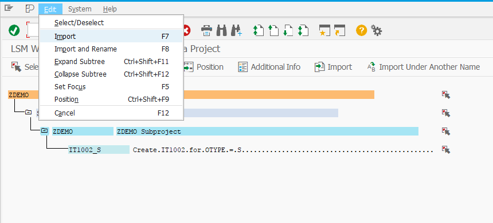Click the Additional Info button

(x=269, y=67)
